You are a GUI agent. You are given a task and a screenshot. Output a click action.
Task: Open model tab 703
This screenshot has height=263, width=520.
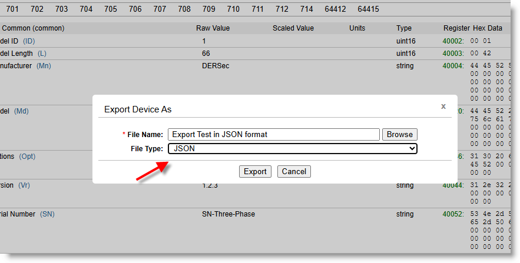(62, 9)
